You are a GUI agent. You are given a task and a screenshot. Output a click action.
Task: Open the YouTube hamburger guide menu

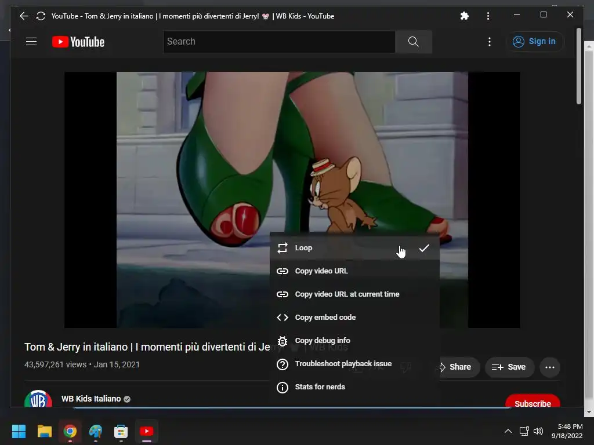click(31, 41)
